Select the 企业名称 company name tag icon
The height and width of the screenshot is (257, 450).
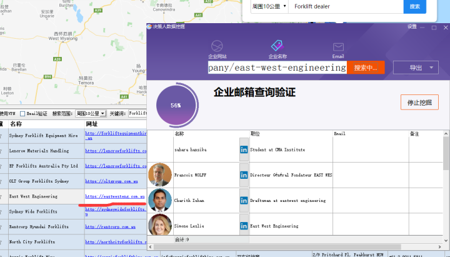tap(277, 46)
